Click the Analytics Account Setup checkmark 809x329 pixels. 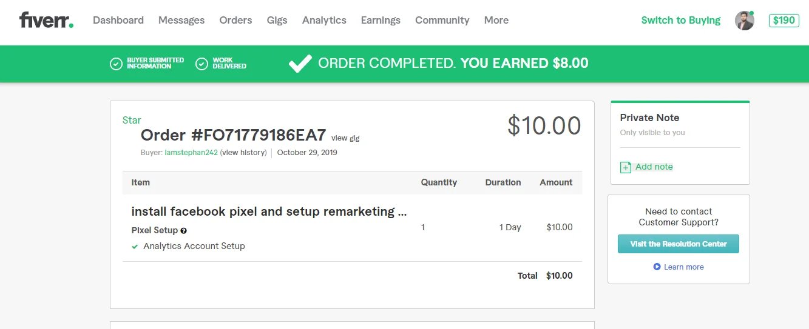[x=135, y=247]
